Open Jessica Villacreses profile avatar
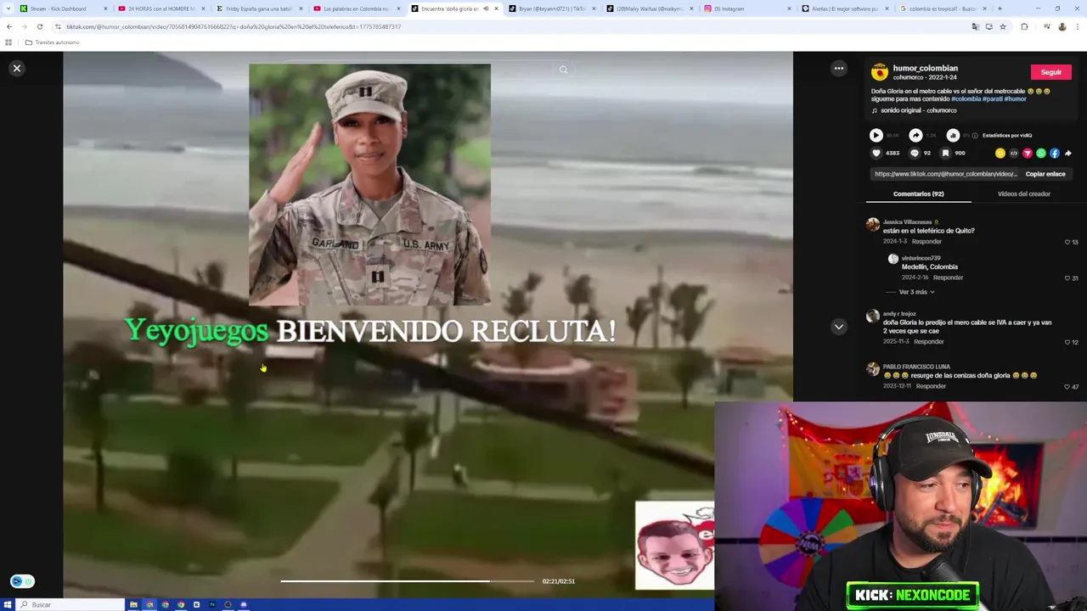Viewport: 1087px width, 611px height. click(873, 225)
